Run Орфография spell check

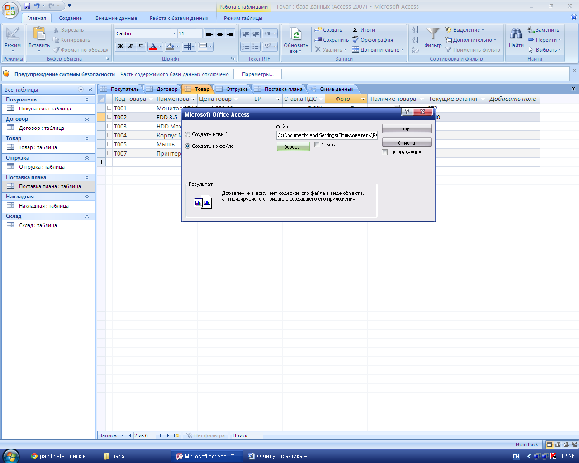373,40
